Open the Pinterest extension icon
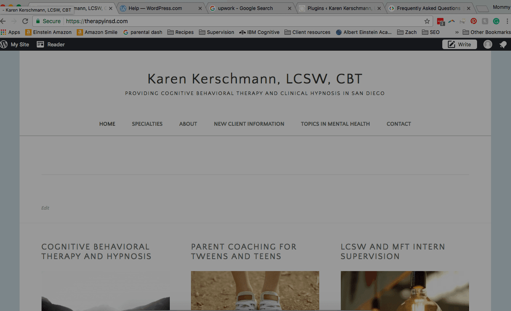511x311 pixels. tap(473, 21)
